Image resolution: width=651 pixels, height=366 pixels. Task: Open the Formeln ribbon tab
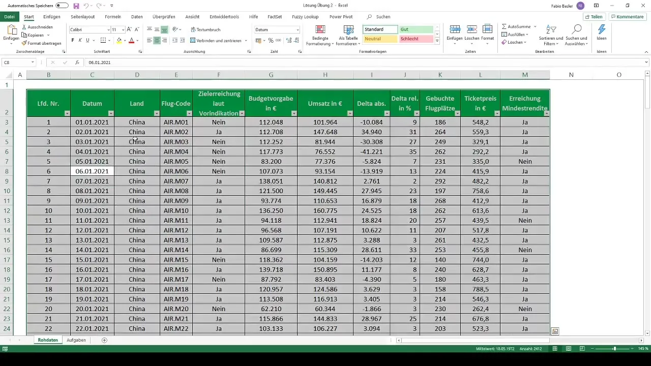[113, 17]
